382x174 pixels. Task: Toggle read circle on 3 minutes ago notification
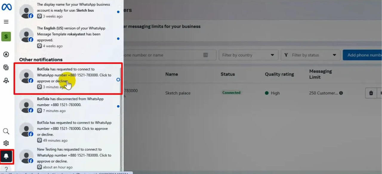(118, 80)
